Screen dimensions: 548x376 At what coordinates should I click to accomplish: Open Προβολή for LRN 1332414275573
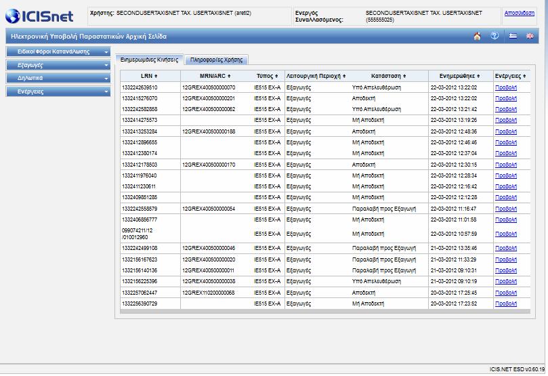(506, 120)
